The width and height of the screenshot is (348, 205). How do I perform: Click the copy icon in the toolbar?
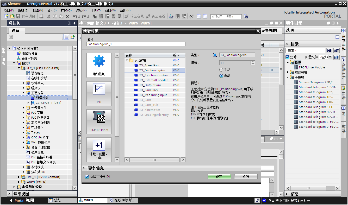point(55,16)
